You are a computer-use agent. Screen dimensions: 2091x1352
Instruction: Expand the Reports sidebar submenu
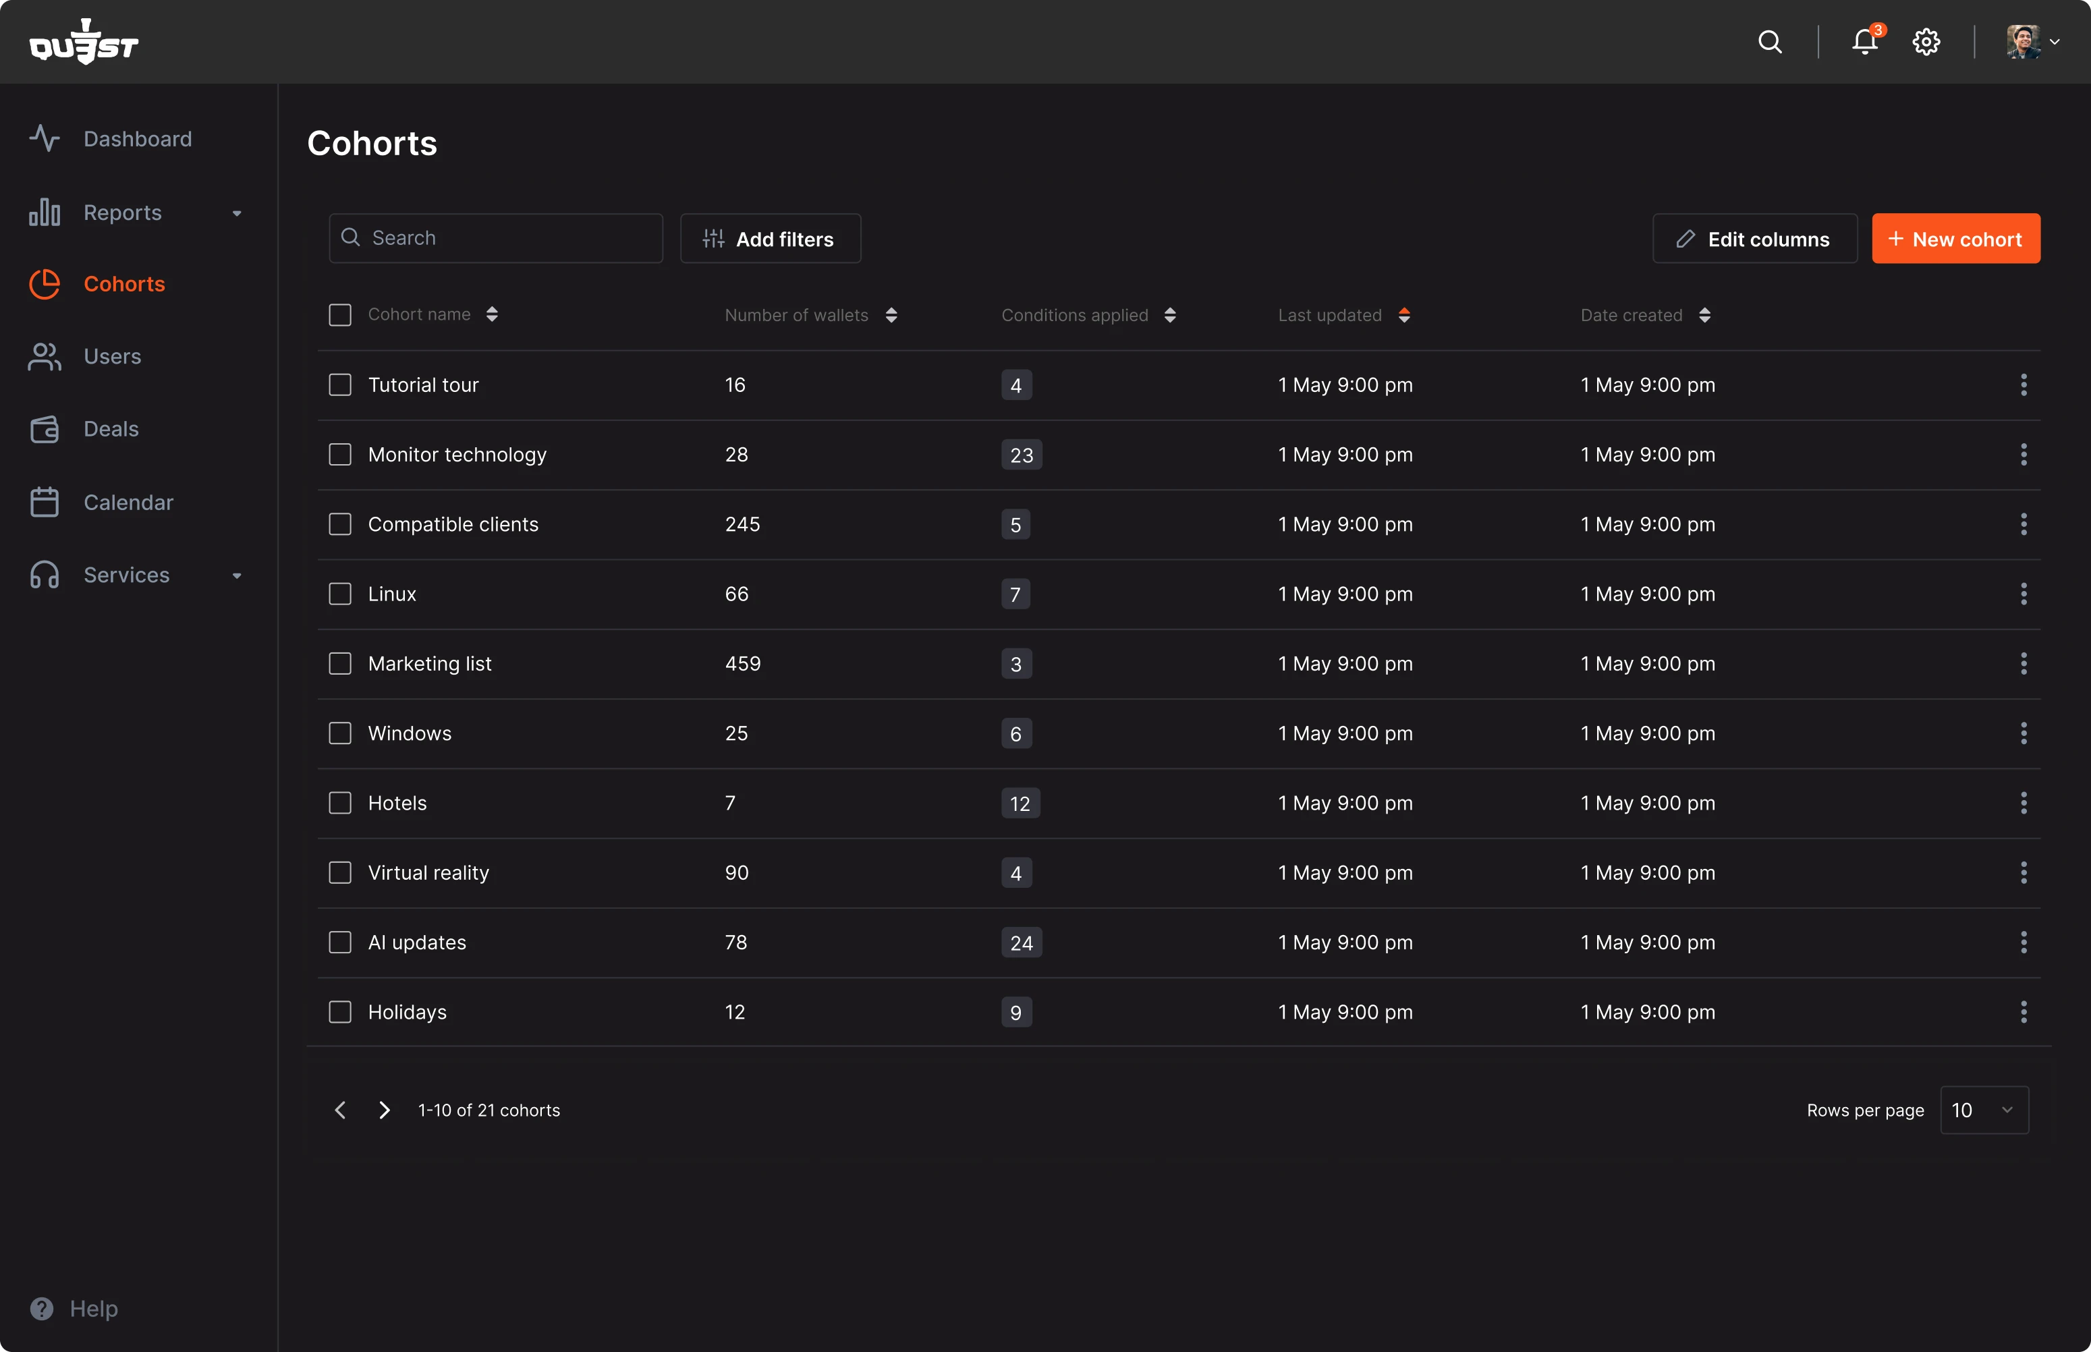236,213
